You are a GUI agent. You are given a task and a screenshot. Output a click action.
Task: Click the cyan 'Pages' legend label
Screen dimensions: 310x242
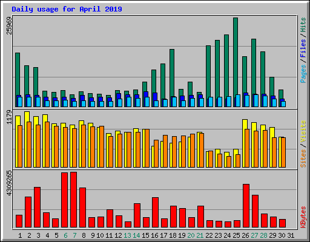click(x=303, y=74)
